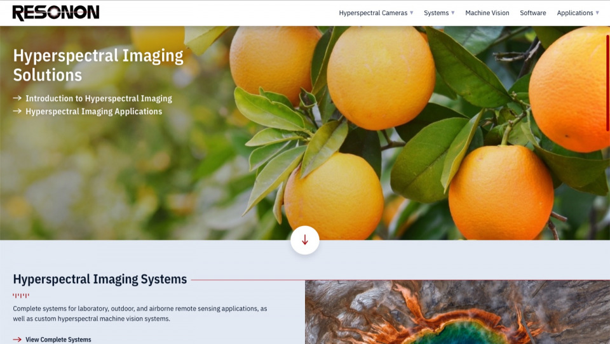Click the hot spring aerial photo thumbnail

tap(457, 312)
